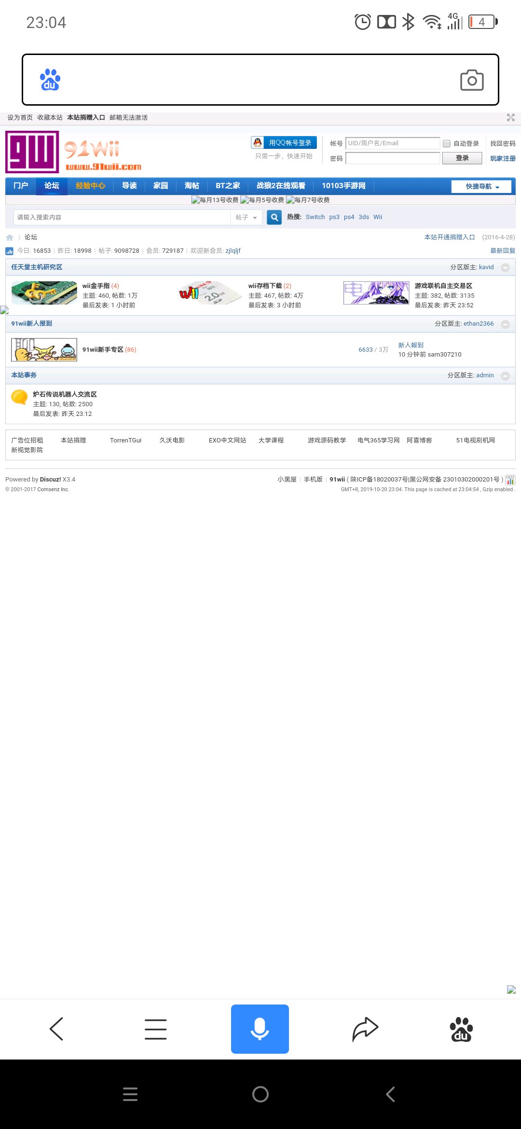This screenshot has height=1129, width=521.
Task: Click the 小黑屋 footer link
Action: point(287,480)
